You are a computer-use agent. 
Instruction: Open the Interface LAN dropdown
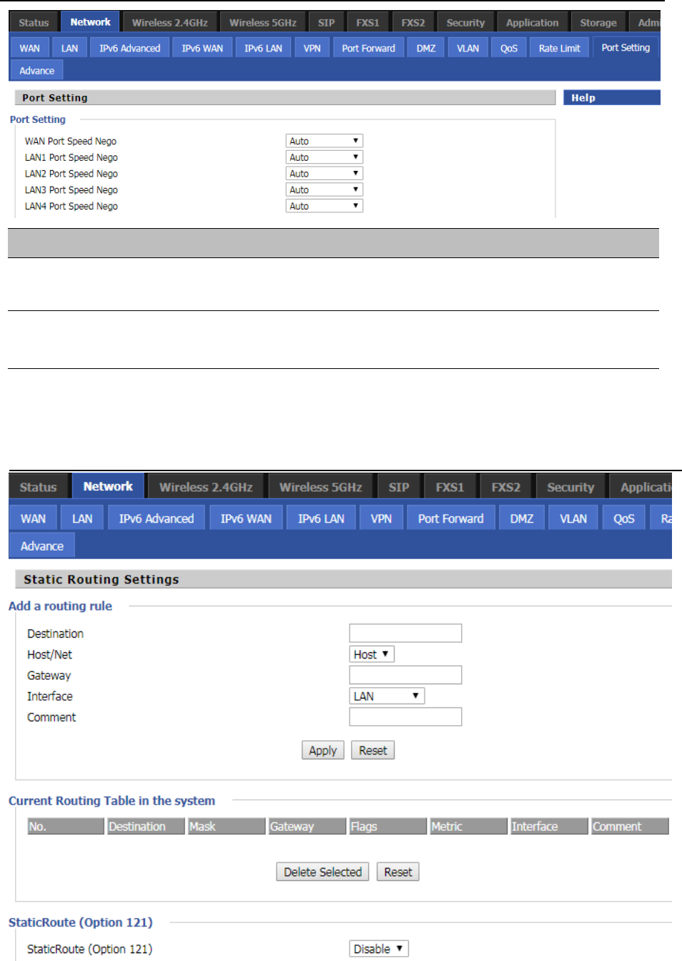coord(387,696)
